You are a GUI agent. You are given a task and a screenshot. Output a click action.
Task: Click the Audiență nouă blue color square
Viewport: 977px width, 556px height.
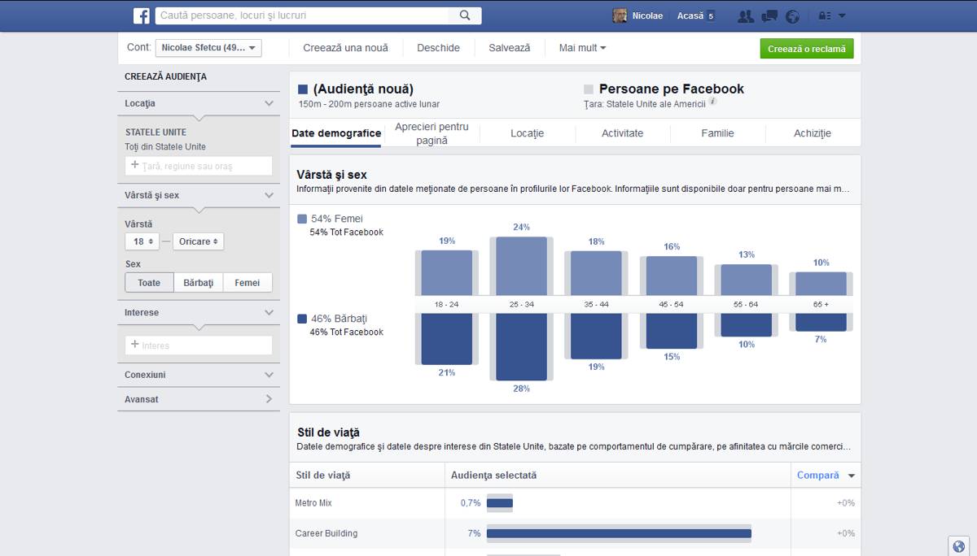point(303,89)
